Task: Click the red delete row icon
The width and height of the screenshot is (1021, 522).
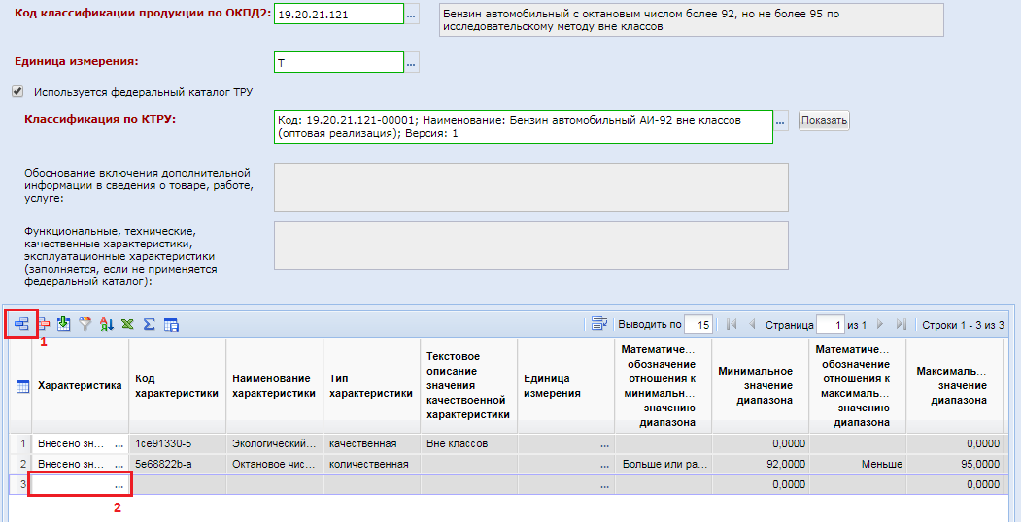Action: [x=43, y=324]
